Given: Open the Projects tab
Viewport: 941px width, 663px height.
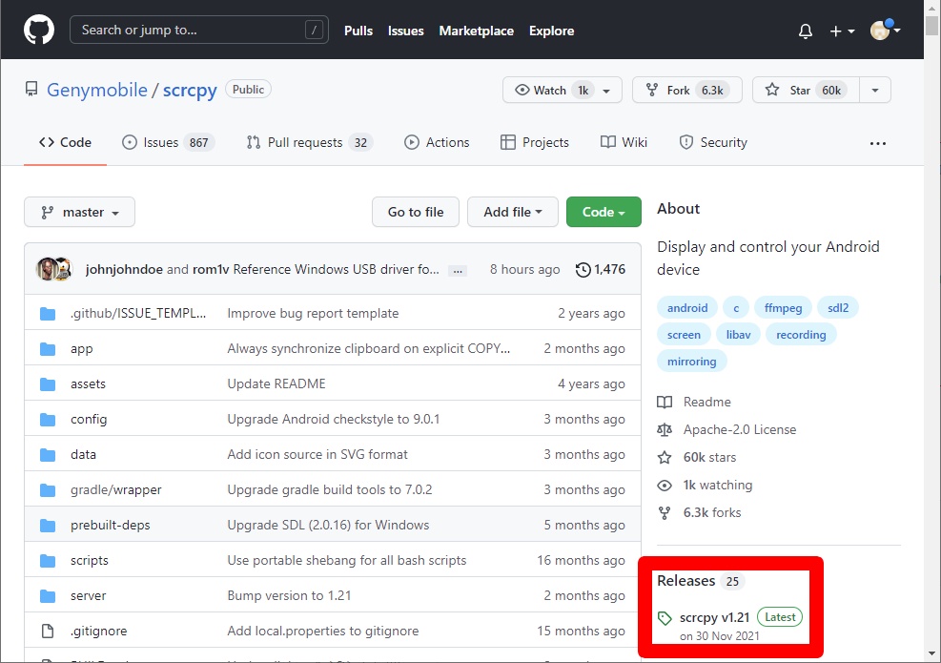Looking at the screenshot, I should coord(535,142).
